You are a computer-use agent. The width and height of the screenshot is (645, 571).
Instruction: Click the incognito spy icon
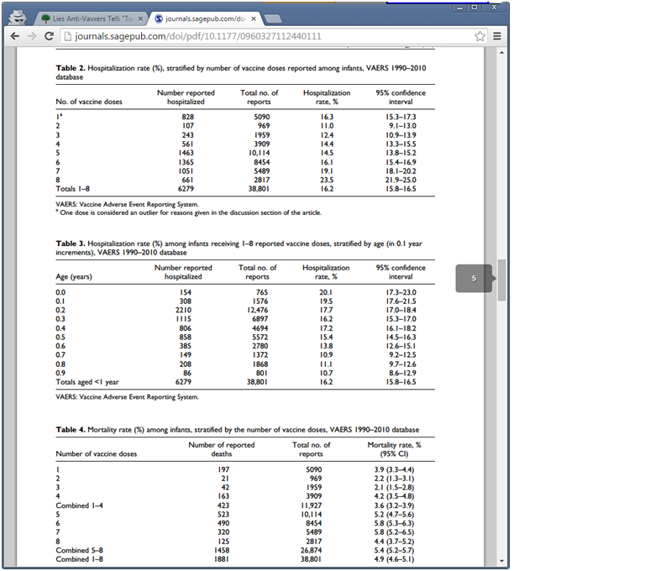(18, 18)
